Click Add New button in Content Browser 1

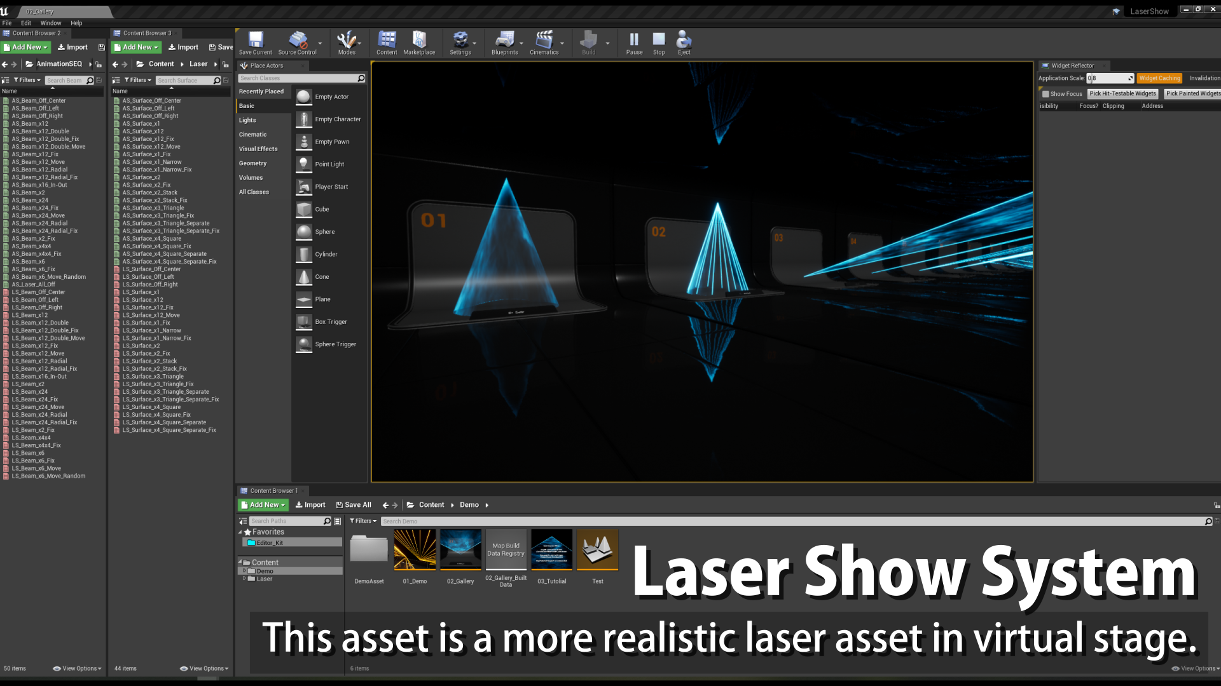(263, 504)
